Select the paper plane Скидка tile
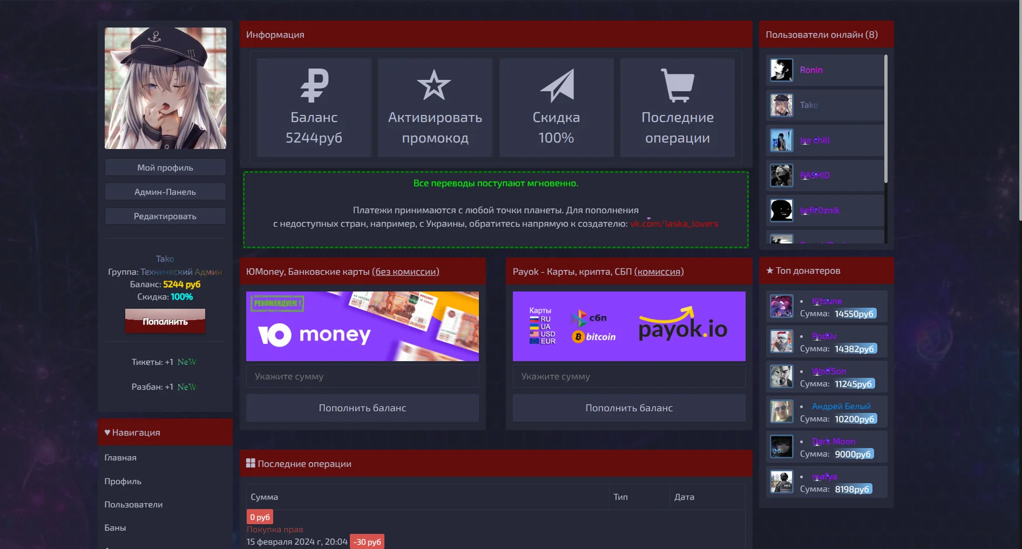The image size is (1022, 549). [556, 107]
